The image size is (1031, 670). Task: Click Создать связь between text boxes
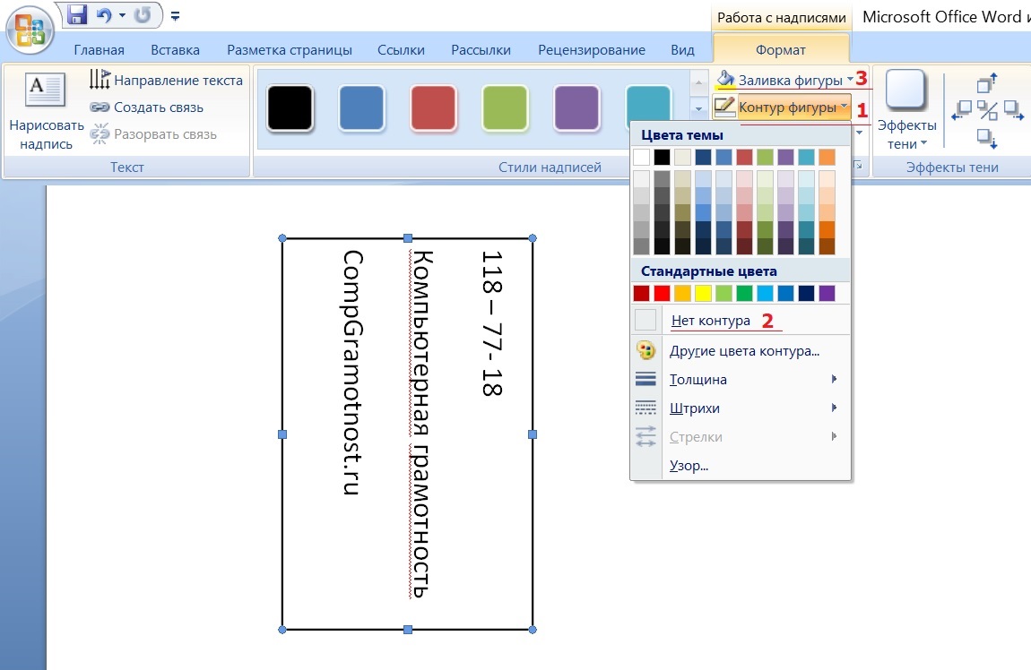pyautogui.click(x=147, y=107)
